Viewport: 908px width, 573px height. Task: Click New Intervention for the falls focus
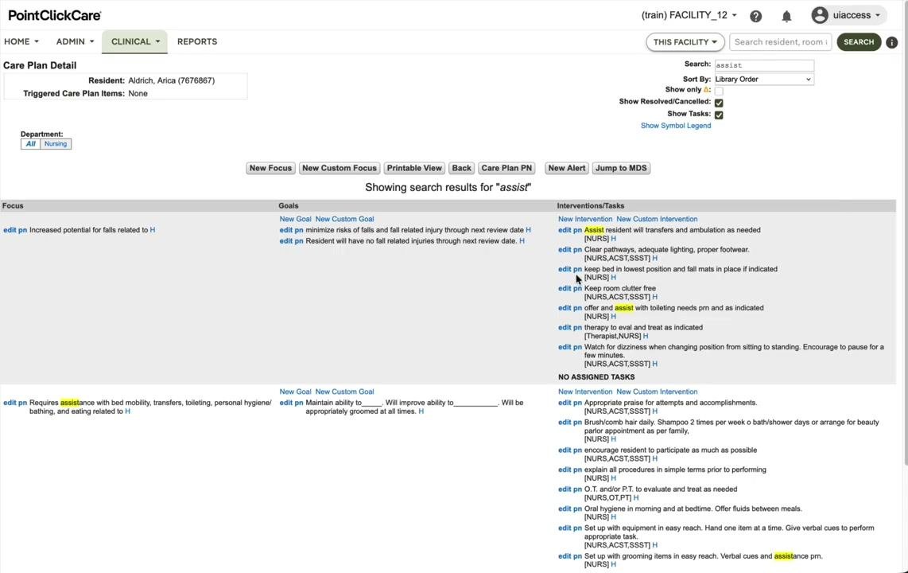(585, 219)
